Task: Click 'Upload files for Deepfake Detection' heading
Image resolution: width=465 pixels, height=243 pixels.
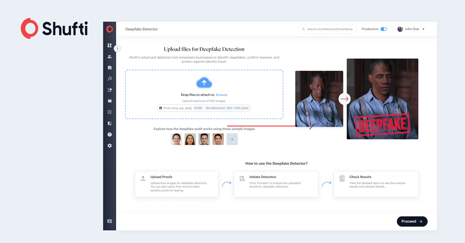Action: [204, 49]
